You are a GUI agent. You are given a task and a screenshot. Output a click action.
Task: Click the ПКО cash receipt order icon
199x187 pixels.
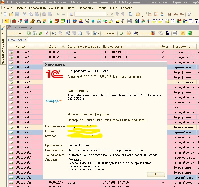coord(155,21)
